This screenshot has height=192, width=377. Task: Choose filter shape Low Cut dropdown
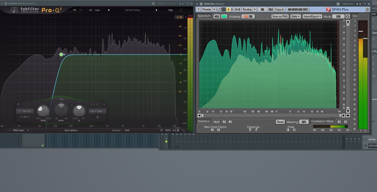coord(25,111)
